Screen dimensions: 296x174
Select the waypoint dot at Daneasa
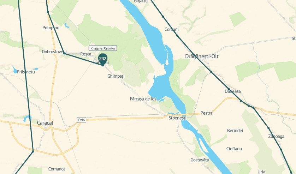[229, 89]
